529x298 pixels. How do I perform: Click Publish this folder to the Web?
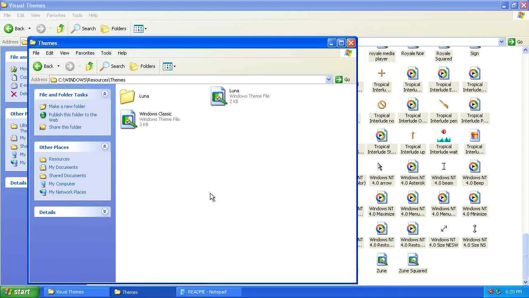click(73, 117)
